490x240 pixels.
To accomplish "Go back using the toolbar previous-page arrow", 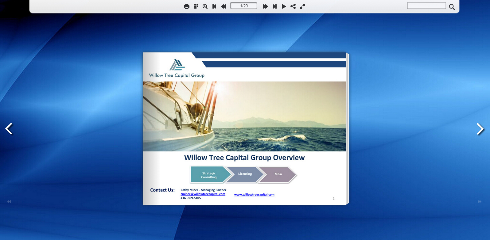I will [x=224, y=6].
